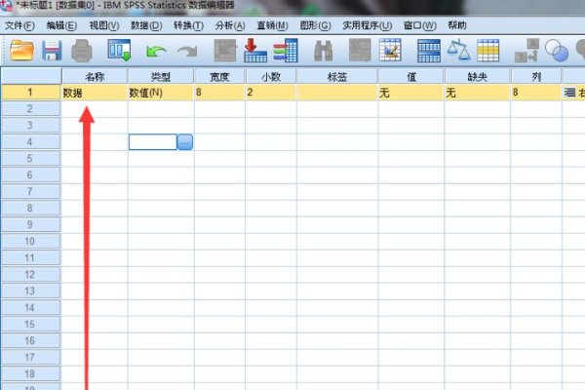Open the 转换(T) menu
The height and width of the screenshot is (390, 585).
(188, 25)
